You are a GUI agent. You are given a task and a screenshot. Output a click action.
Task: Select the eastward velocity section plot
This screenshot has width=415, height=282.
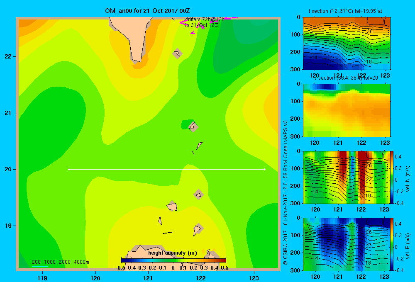[x=347, y=244]
